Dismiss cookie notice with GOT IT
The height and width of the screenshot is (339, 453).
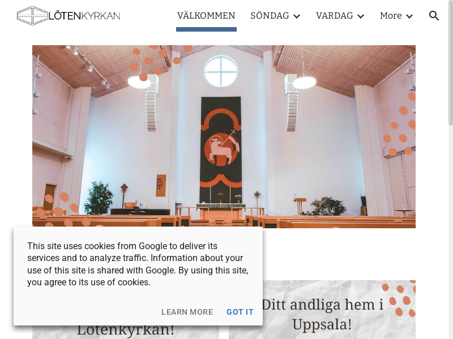point(240,312)
